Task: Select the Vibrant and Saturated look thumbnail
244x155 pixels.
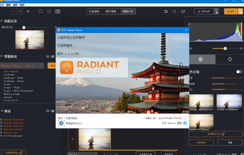Action: tap(201, 103)
